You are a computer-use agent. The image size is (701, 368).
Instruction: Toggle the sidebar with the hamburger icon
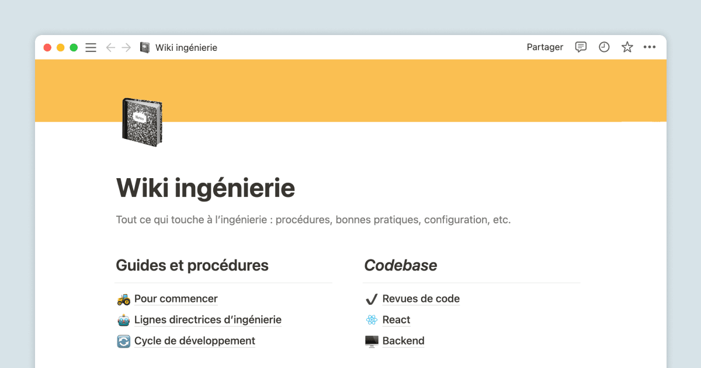[x=91, y=47]
